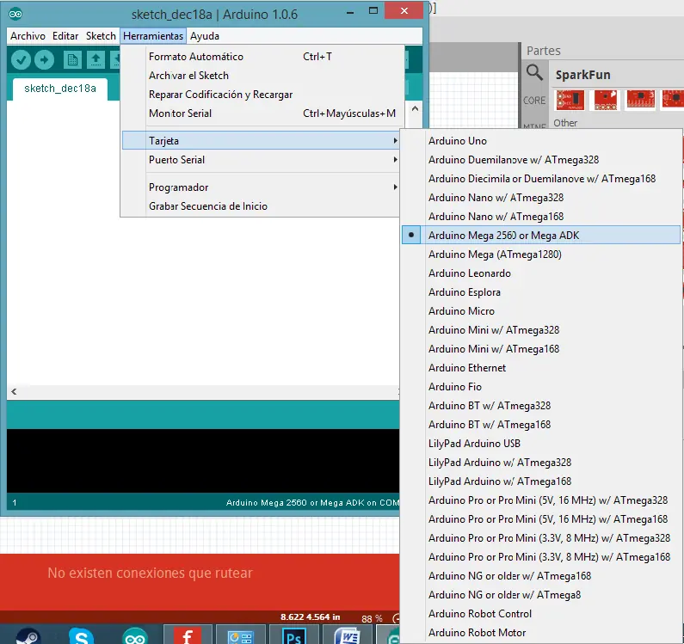684x644 pixels.
Task: Pick Arduino Micro board
Action: (541, 311)
